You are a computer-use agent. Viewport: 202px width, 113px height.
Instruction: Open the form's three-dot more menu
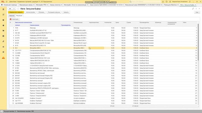point(196,9)
